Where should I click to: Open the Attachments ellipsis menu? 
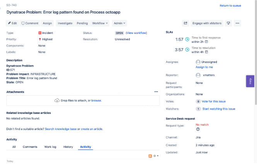(x=156, y=92)
